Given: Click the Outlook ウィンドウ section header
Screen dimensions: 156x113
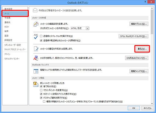Looking at the screenshot, I should (x=90, y=65).
